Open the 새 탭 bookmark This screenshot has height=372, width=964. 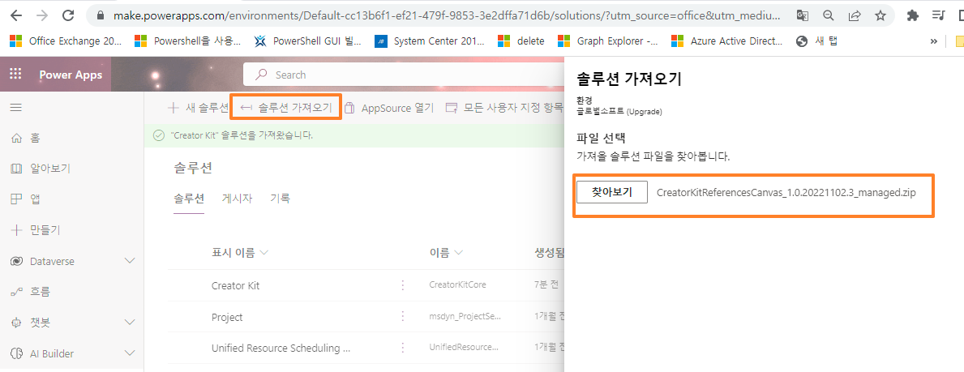(816, 41)
